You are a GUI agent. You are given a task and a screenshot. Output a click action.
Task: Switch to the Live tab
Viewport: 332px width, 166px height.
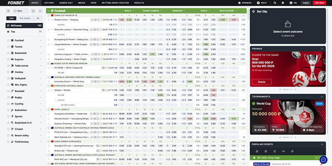(12, 18)
